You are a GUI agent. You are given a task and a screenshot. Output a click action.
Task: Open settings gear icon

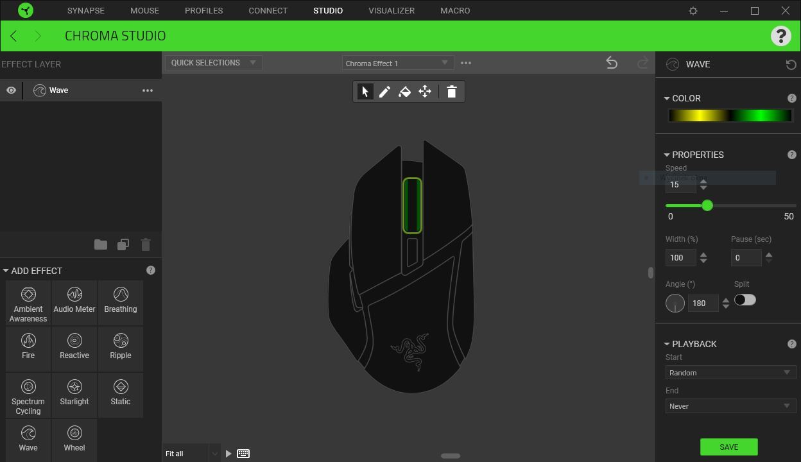click(x=693, y=11)
